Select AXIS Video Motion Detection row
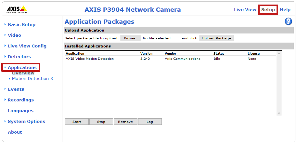This screenshot has width=297, height=144. pyautogui.click(x=90, y=59)
